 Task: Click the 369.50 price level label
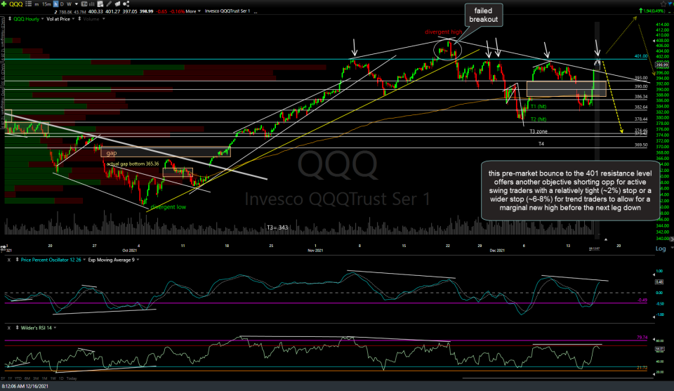[x=641, y=145]
